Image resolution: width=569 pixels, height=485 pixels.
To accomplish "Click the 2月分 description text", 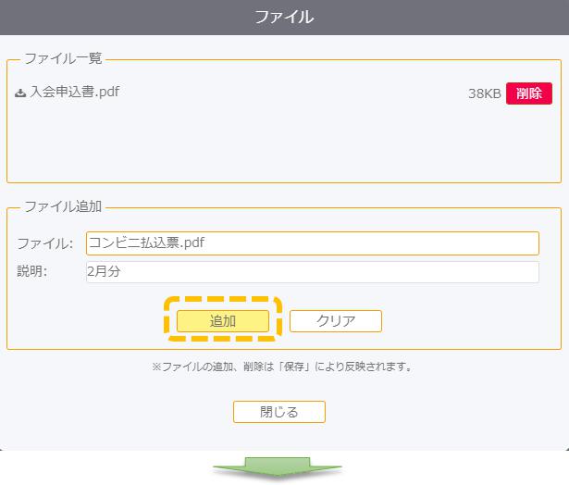I will click(x=104, y=271).
